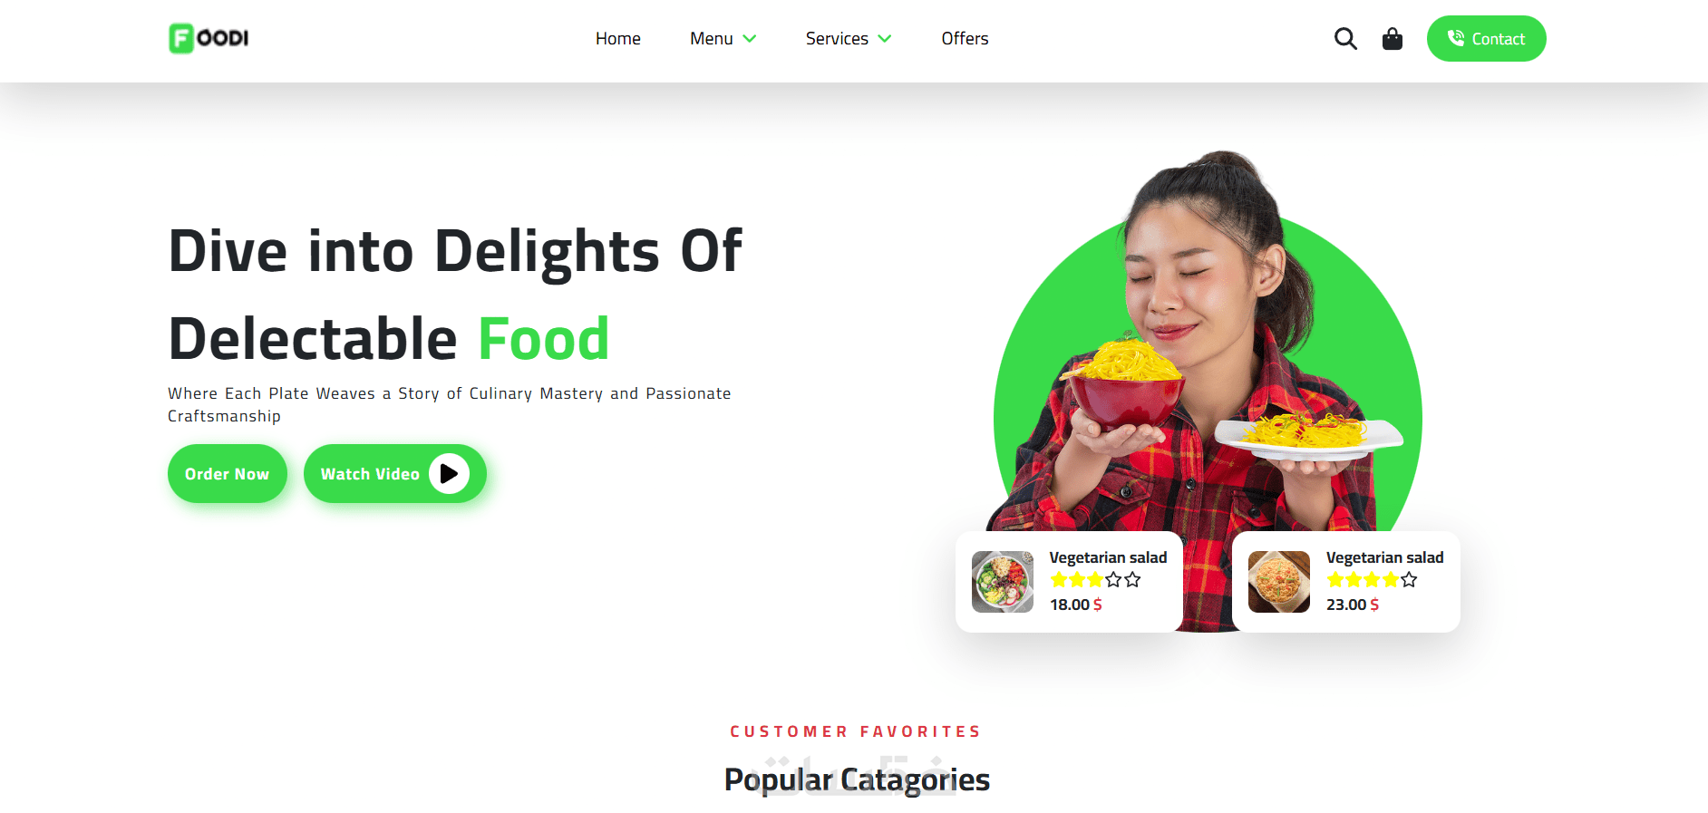Open the noodle dish thumbnail image
The image size is (1708, 813).
tap(1279, 582)
